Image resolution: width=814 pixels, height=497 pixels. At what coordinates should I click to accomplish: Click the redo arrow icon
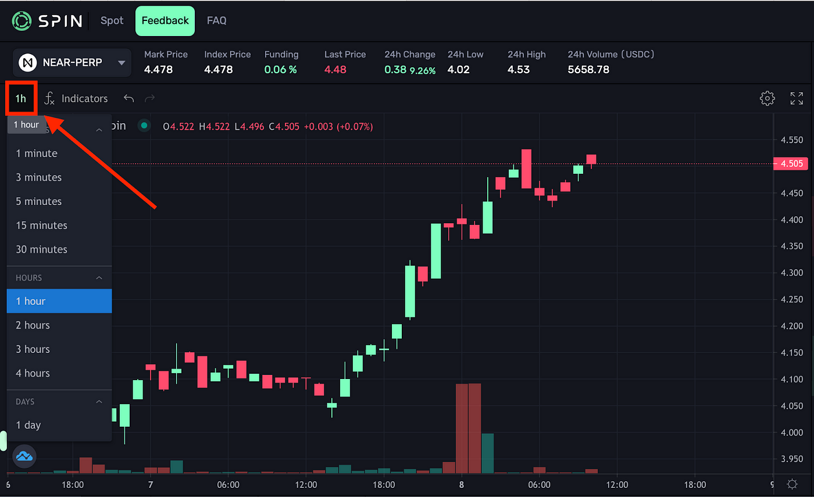tap(150, 99)
